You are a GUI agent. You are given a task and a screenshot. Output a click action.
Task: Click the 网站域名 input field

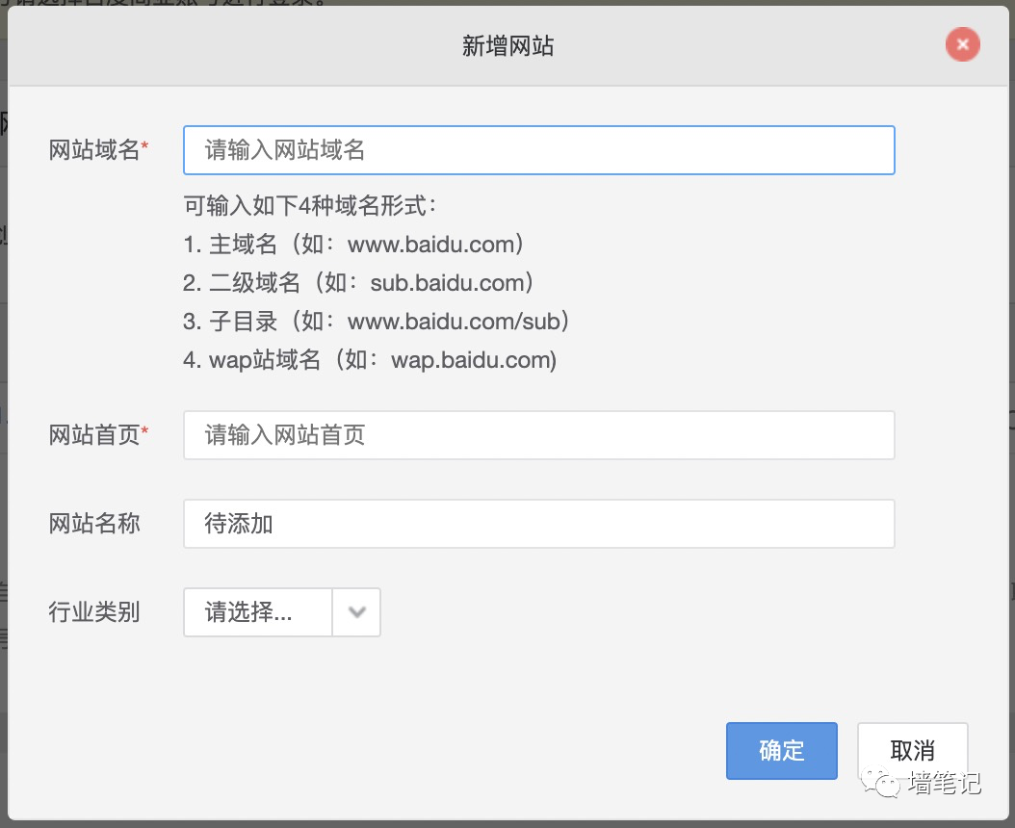[538, 150]
